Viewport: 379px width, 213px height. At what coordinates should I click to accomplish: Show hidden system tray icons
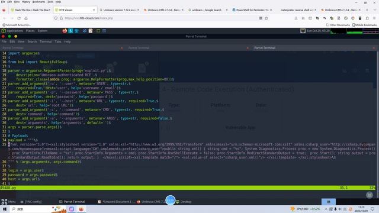[326, 209]
